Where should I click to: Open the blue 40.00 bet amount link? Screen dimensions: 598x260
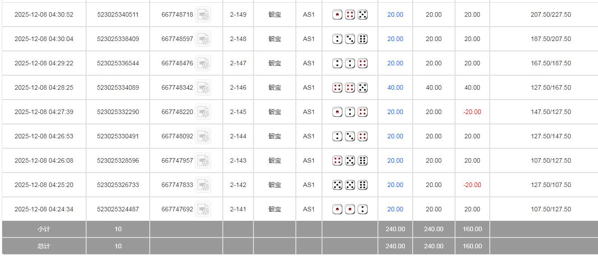(395, 88)
